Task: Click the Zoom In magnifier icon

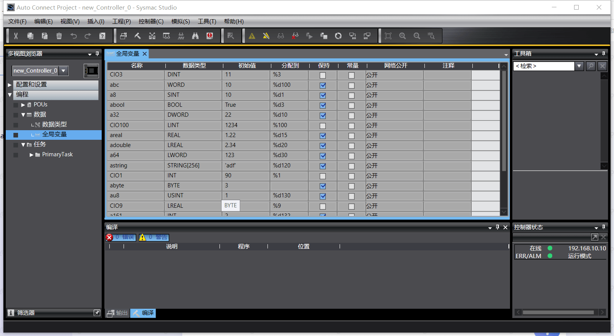Action: 403,36
